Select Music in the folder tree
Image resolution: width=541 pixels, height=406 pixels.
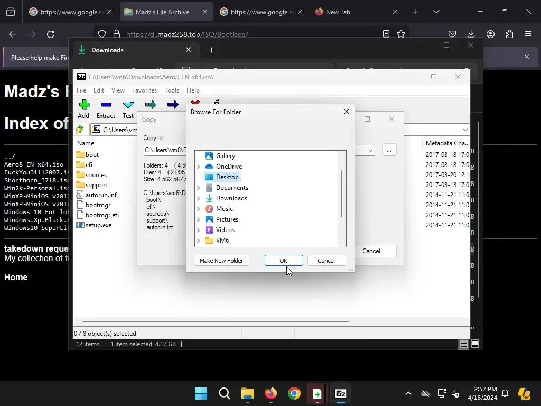pyautogui.click(x=224, y=209)
